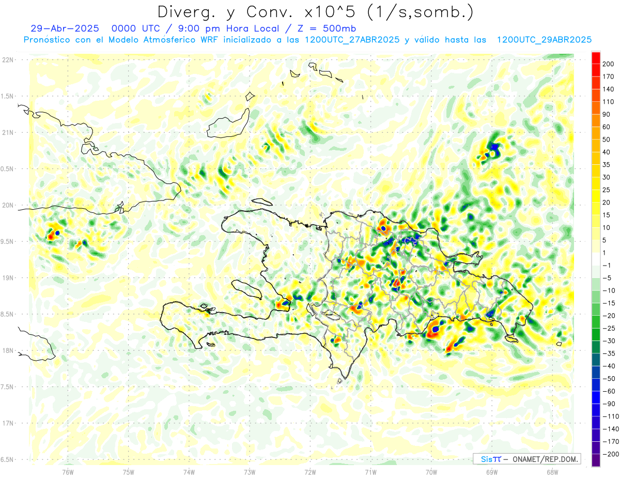Screen dimensions: 620x479
Task: Click the '68W' longitude label
Action: coord(552,471)
